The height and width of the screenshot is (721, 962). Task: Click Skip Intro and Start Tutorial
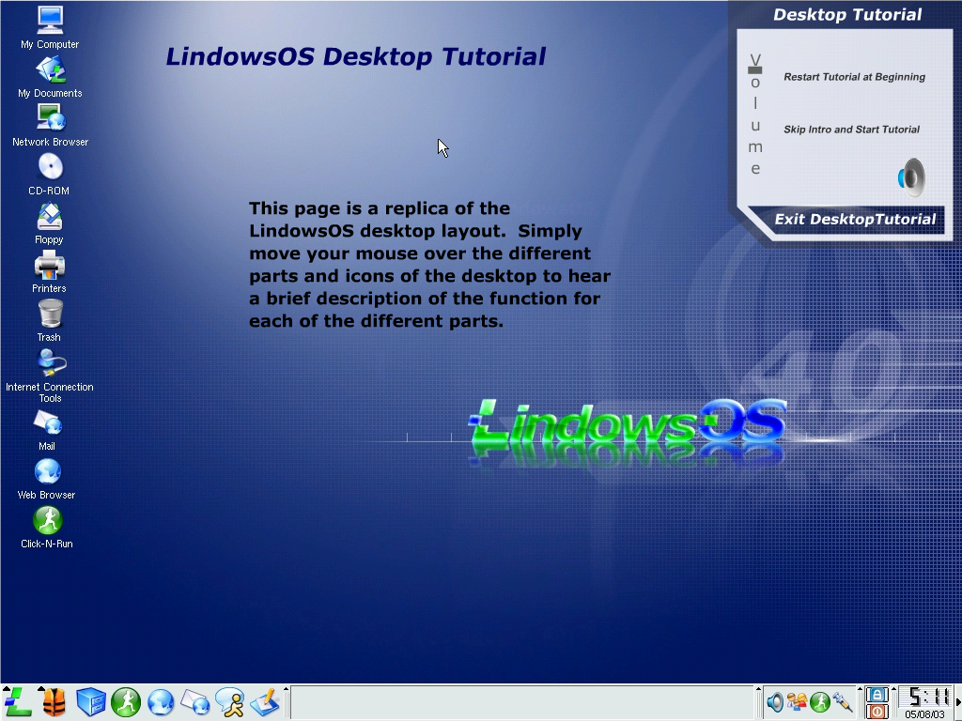point(851,130)
